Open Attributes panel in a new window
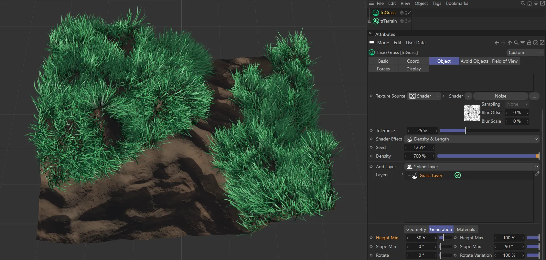Screen dimensions: 546x260 tap(542, 43)
